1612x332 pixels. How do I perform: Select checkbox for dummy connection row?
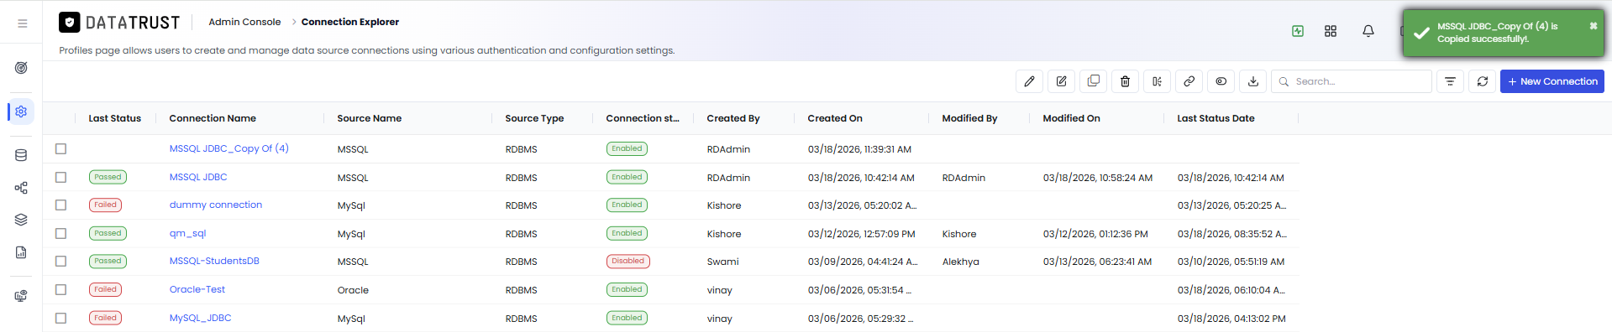click(60, 205)
